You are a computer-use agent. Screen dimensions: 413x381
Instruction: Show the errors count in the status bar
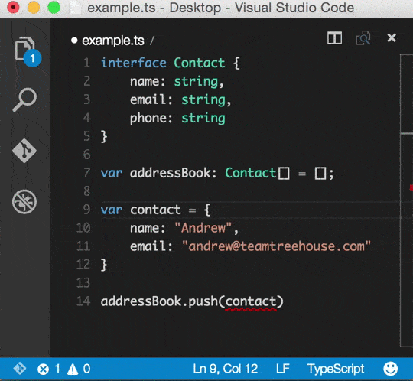point(49,369)
